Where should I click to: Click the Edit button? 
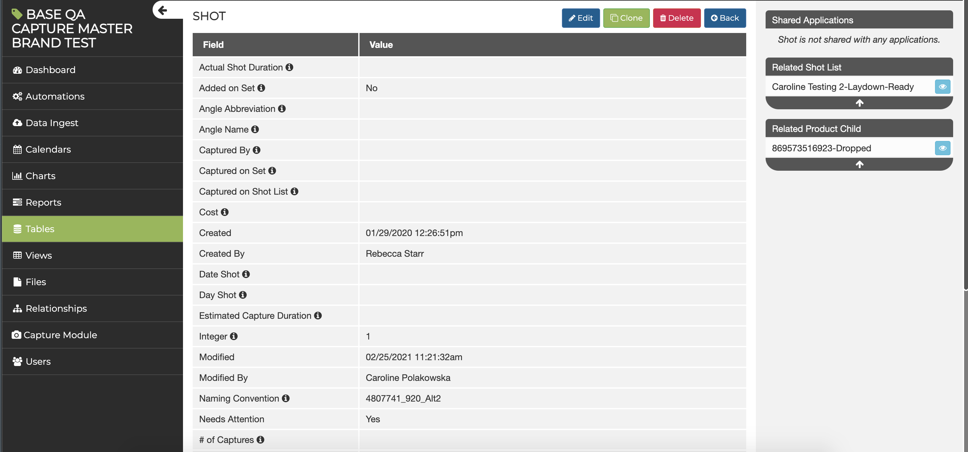(581, 18)
